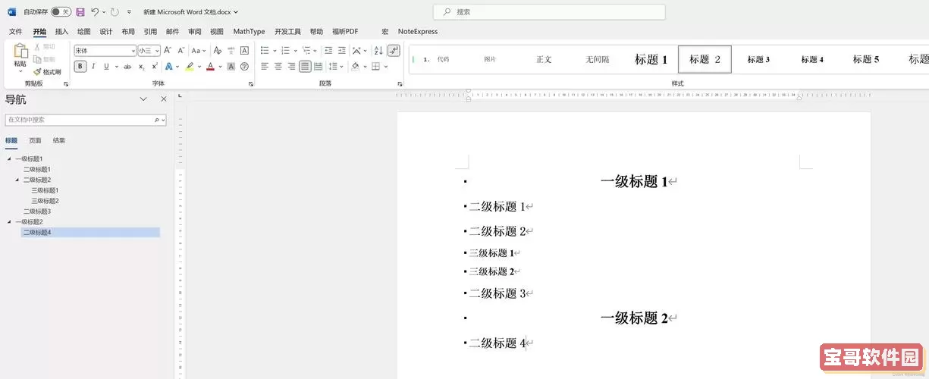Viewport: 929px width, 379px height.
Task: Switch to the 插入 (Insert) tab
Action: 62,32
